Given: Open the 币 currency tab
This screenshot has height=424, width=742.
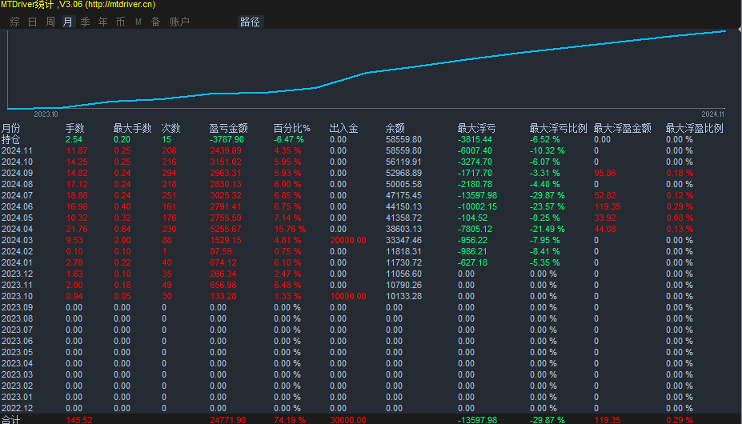Looking at the screenshot, I should click(121, 22).
